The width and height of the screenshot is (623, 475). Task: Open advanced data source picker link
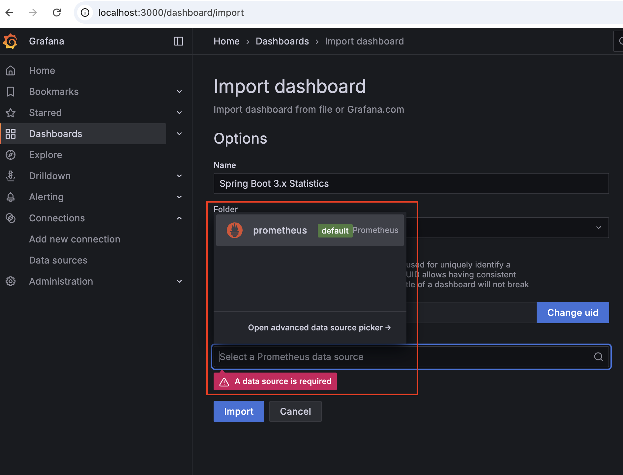click(x=319, y=328)
